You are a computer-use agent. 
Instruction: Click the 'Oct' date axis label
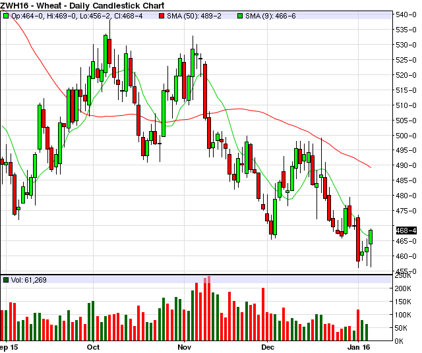(x=93, y=347)
